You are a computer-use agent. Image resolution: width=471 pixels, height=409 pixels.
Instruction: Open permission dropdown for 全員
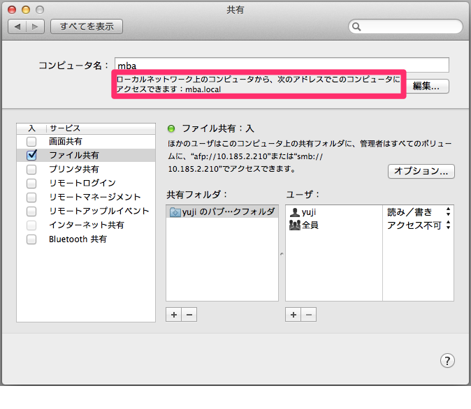point(447,225)
